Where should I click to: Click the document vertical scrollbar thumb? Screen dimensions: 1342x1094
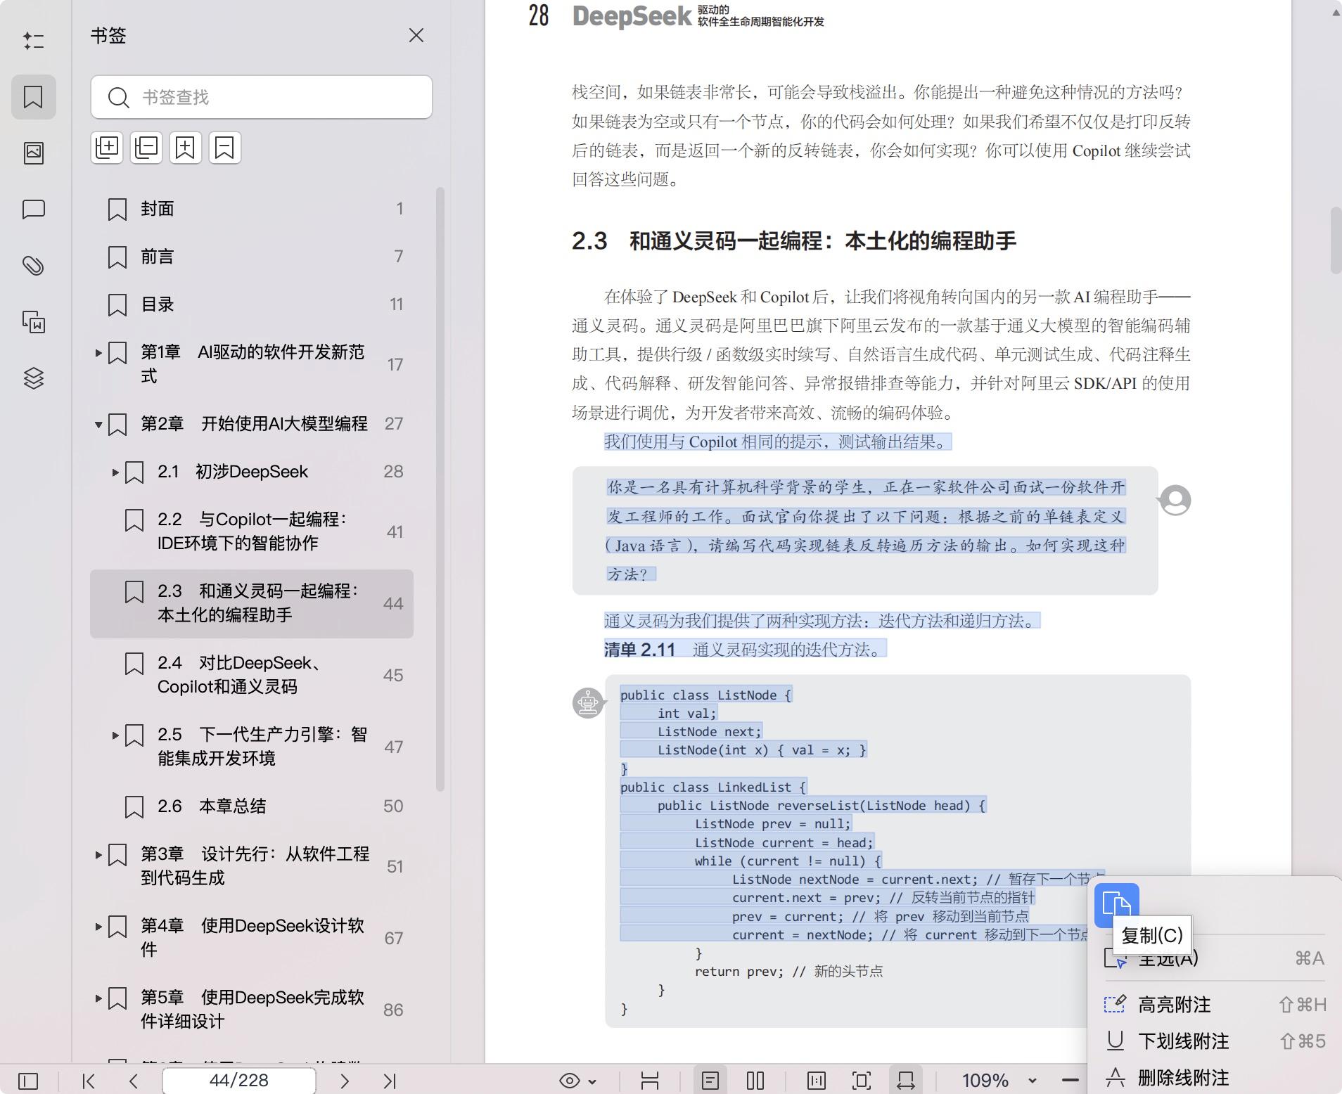tap(1335, 240)
